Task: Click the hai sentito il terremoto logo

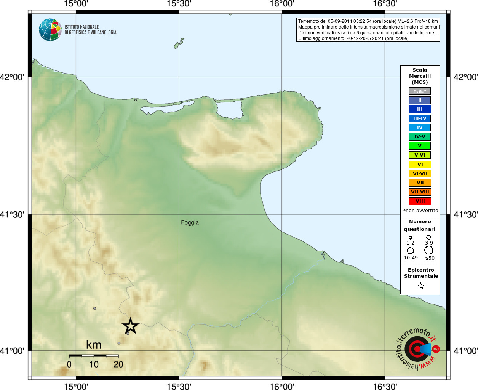Action: tap(418, 348)
